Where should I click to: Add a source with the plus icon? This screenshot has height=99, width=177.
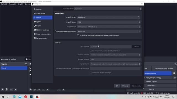(x=31, y=89)
